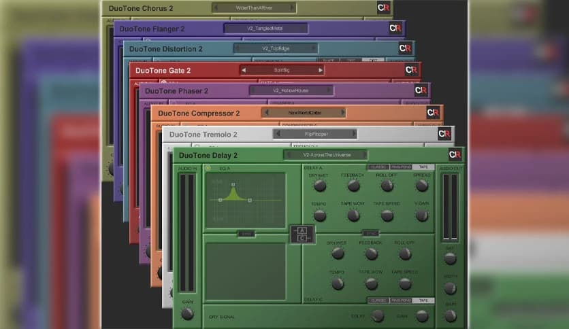Screen dimensions: 569x329
Task: Click the CR logo in DuoTone Delay 2
Action: (x=455, y=155)
